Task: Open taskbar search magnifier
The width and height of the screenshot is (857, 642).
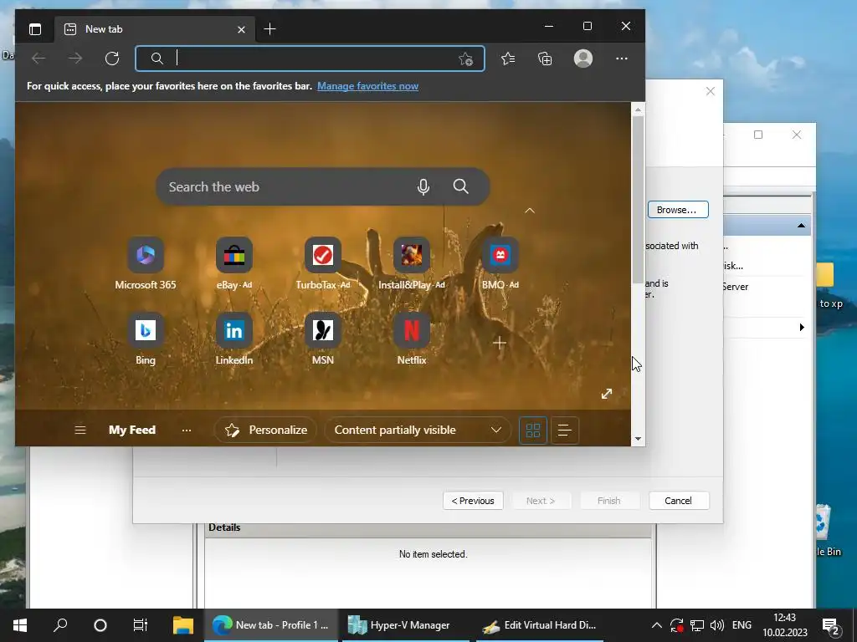Action: [x=60, y=625]
